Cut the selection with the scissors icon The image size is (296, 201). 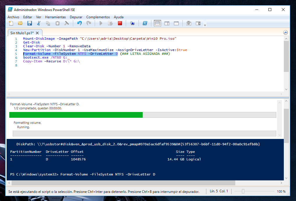(39, 23)
